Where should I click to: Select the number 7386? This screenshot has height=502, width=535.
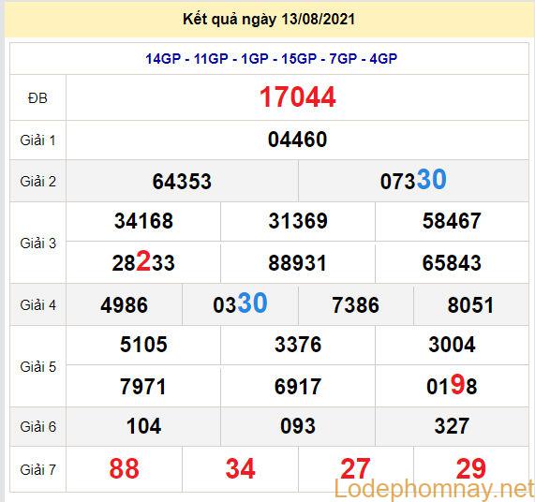point(355,305)
